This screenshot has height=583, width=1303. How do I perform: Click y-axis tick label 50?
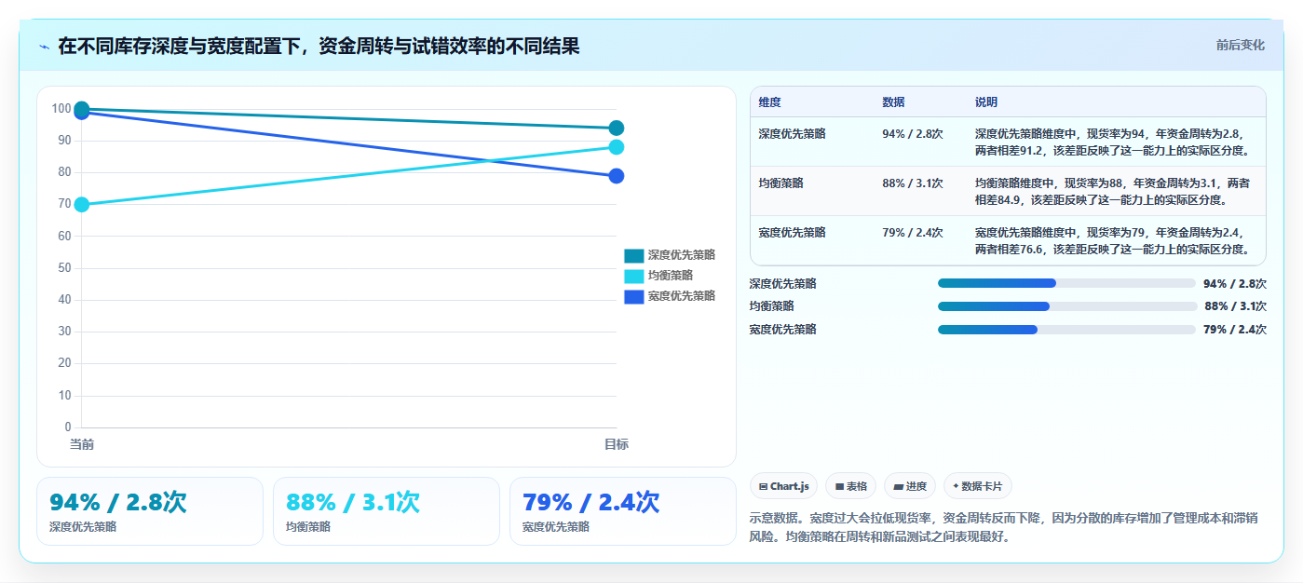[x=64, y=268]
